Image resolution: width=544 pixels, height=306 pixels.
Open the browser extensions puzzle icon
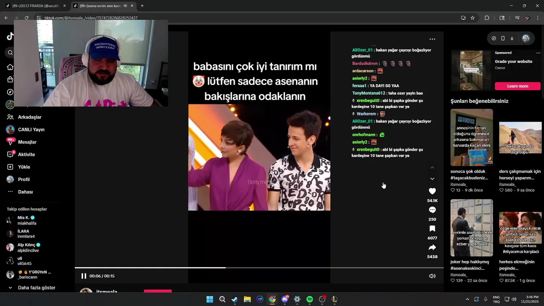(487, 18)
